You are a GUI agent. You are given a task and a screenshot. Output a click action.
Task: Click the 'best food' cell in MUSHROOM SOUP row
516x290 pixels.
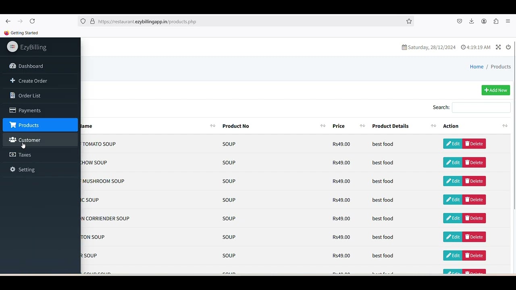(383, 181)
